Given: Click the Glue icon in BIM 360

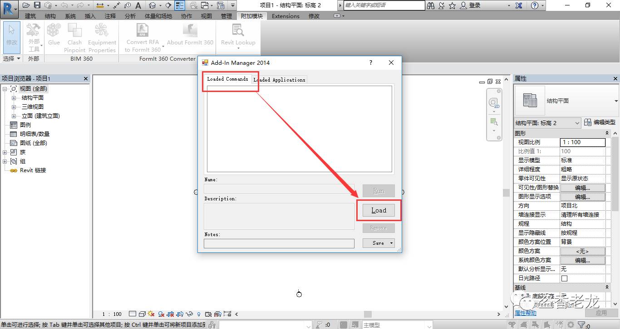Looking at the screenshot, I should coord(54,34).
